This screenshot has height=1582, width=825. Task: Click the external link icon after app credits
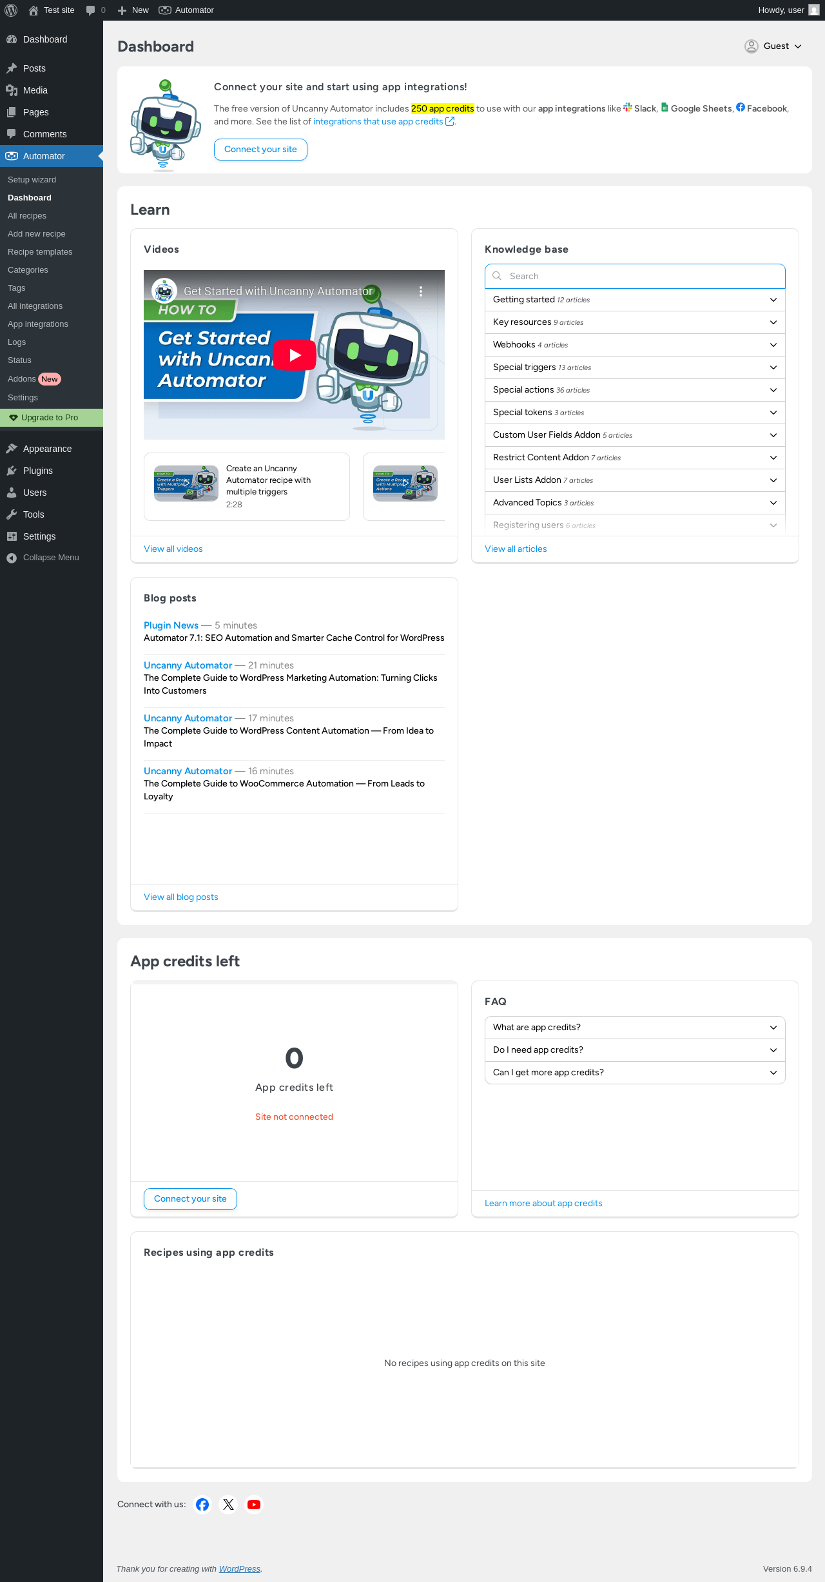450,122
